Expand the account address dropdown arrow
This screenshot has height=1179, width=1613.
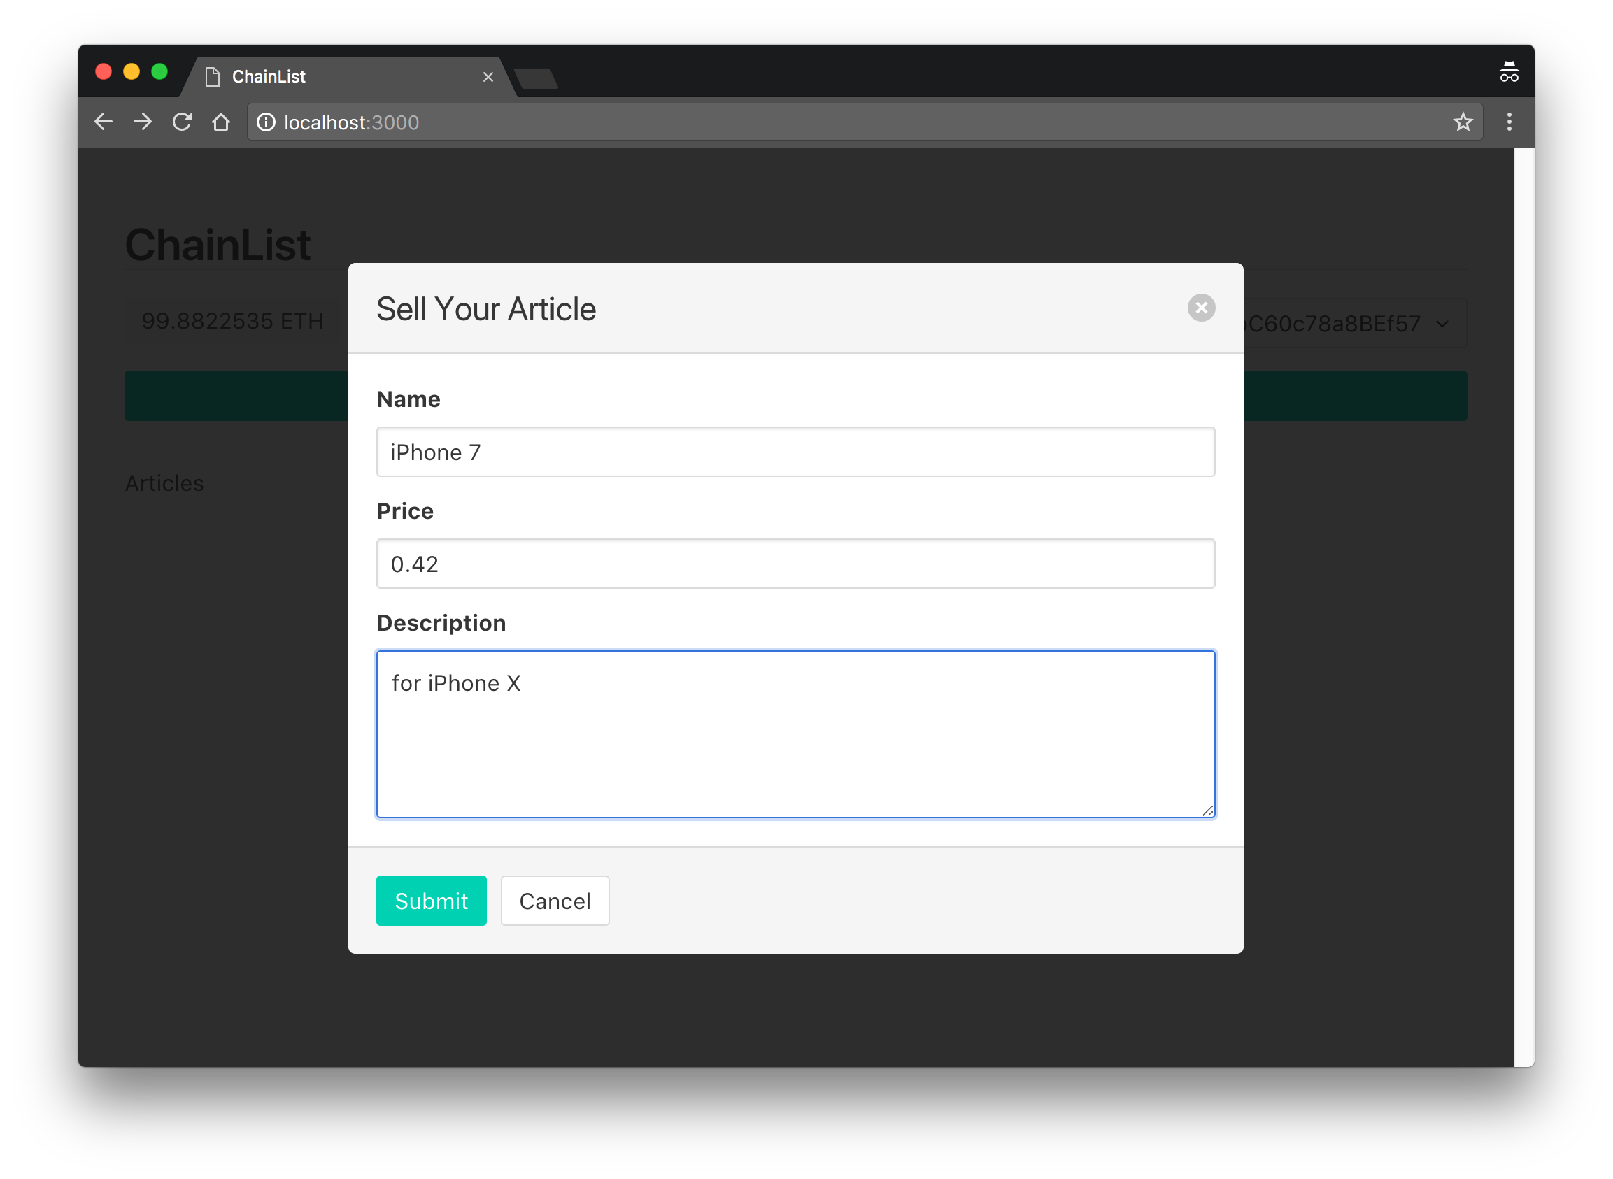(x=1442, y=324)
